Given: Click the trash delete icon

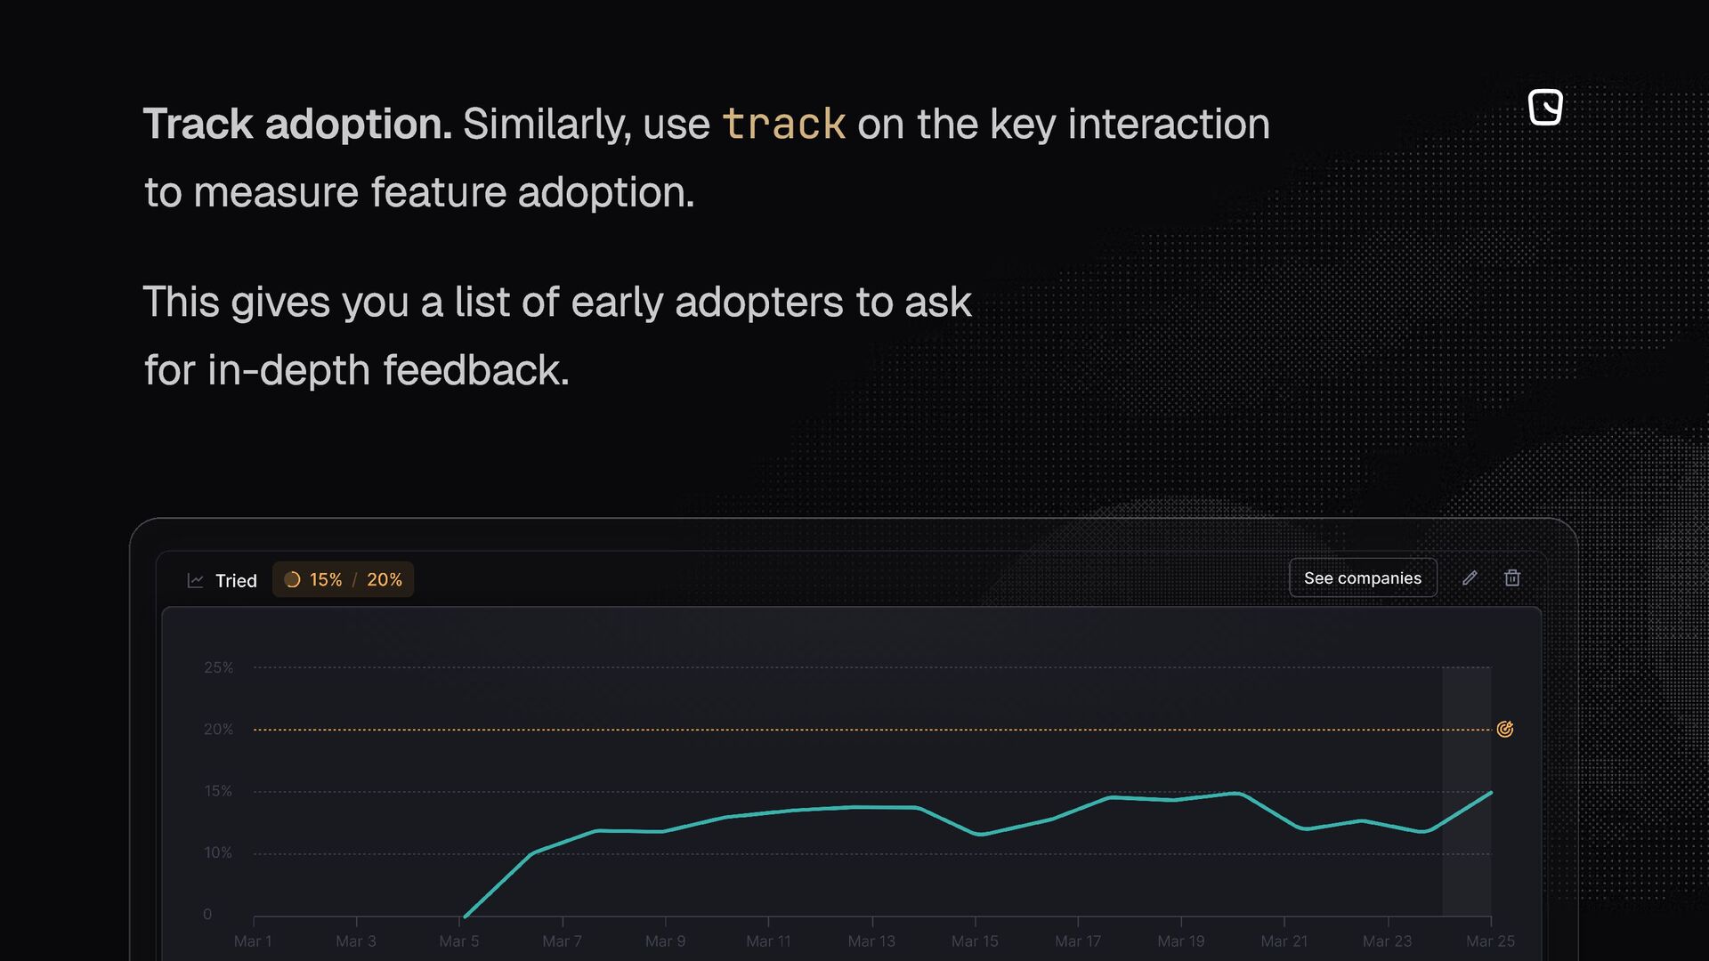Looking at the screenshot, I should pyautogui.click(x=1512, y=578).
